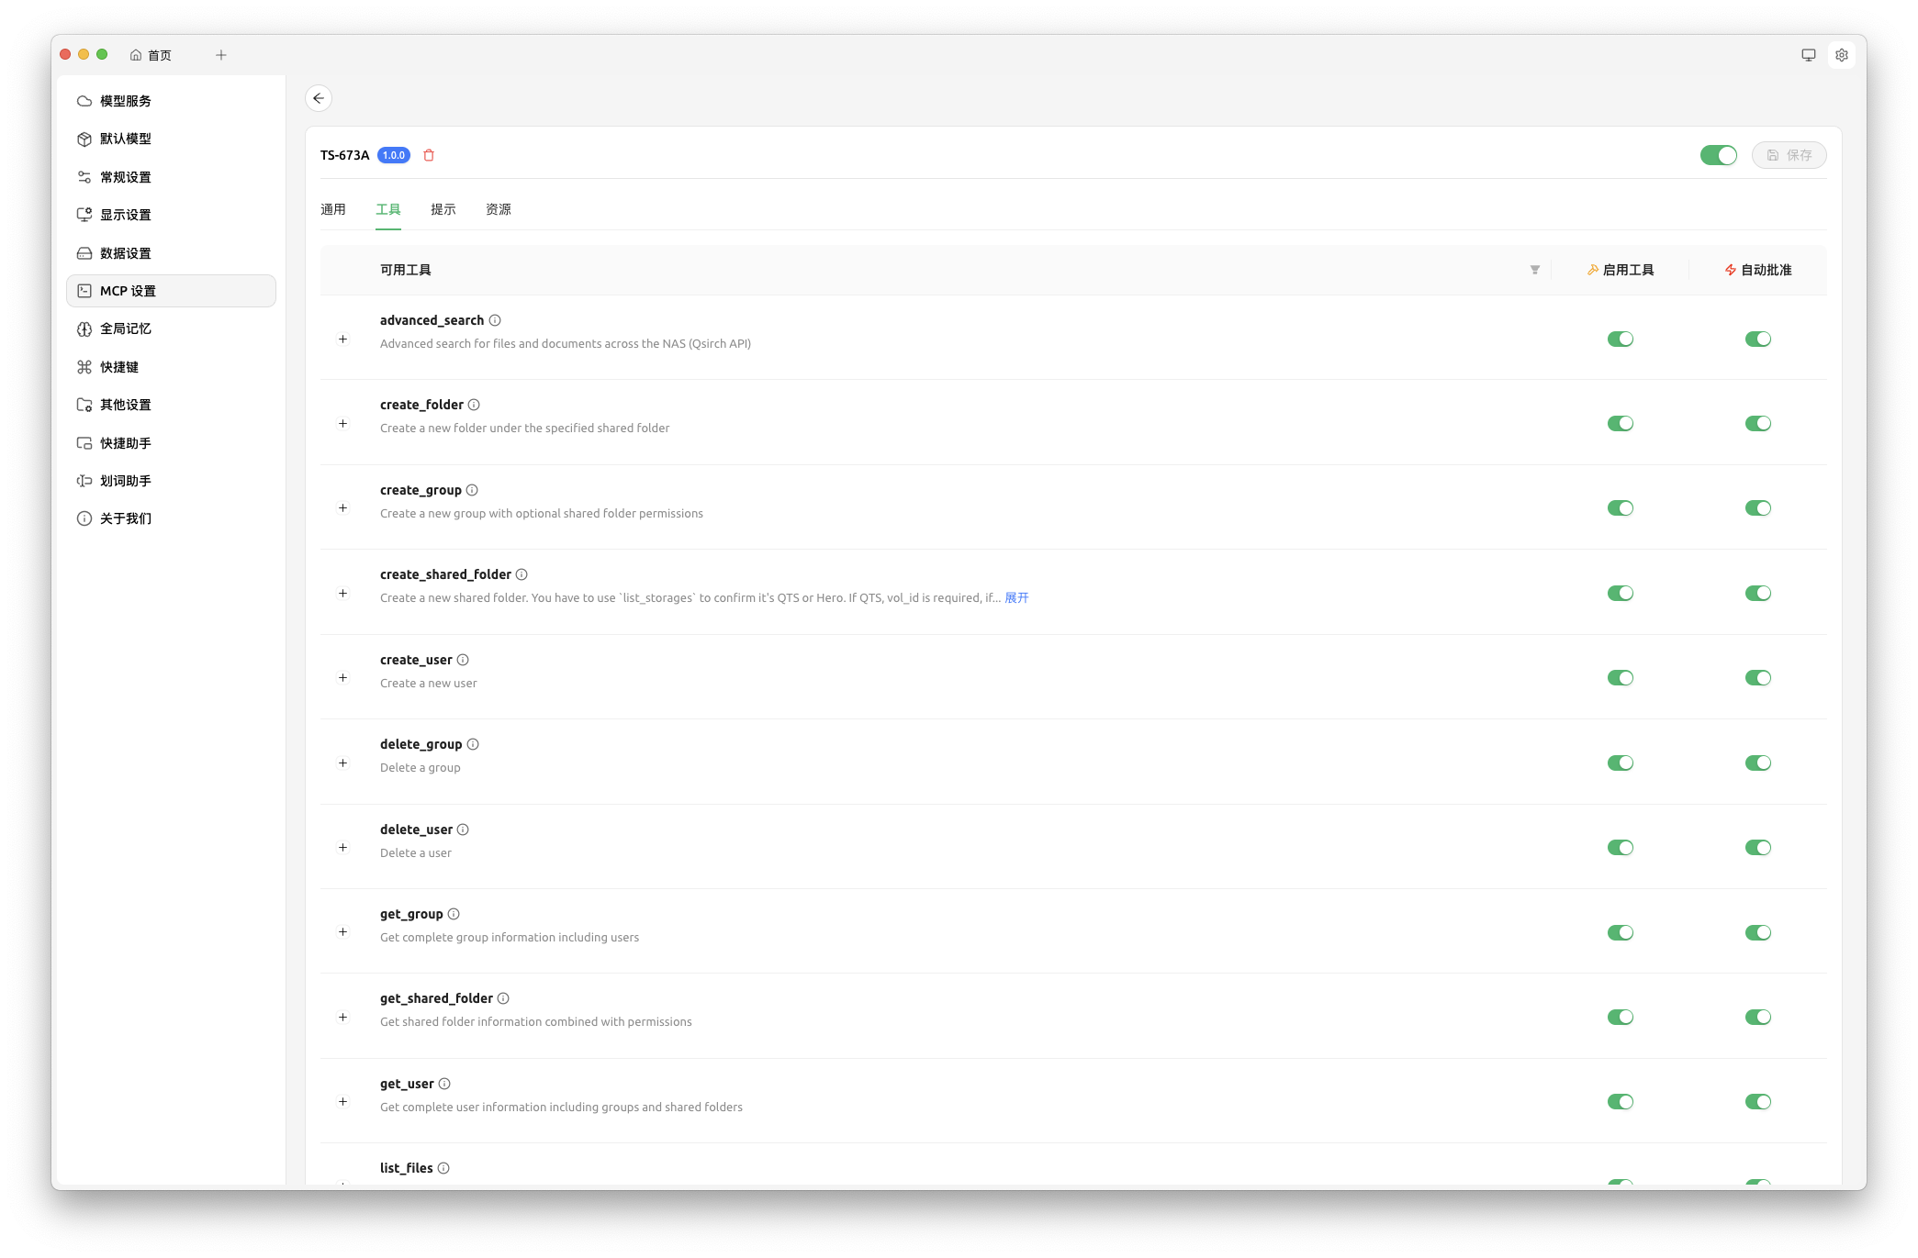Expand the get_group tool row
The height and width of the screenshot is (1258, 1918).
click(x=342, y=932)
